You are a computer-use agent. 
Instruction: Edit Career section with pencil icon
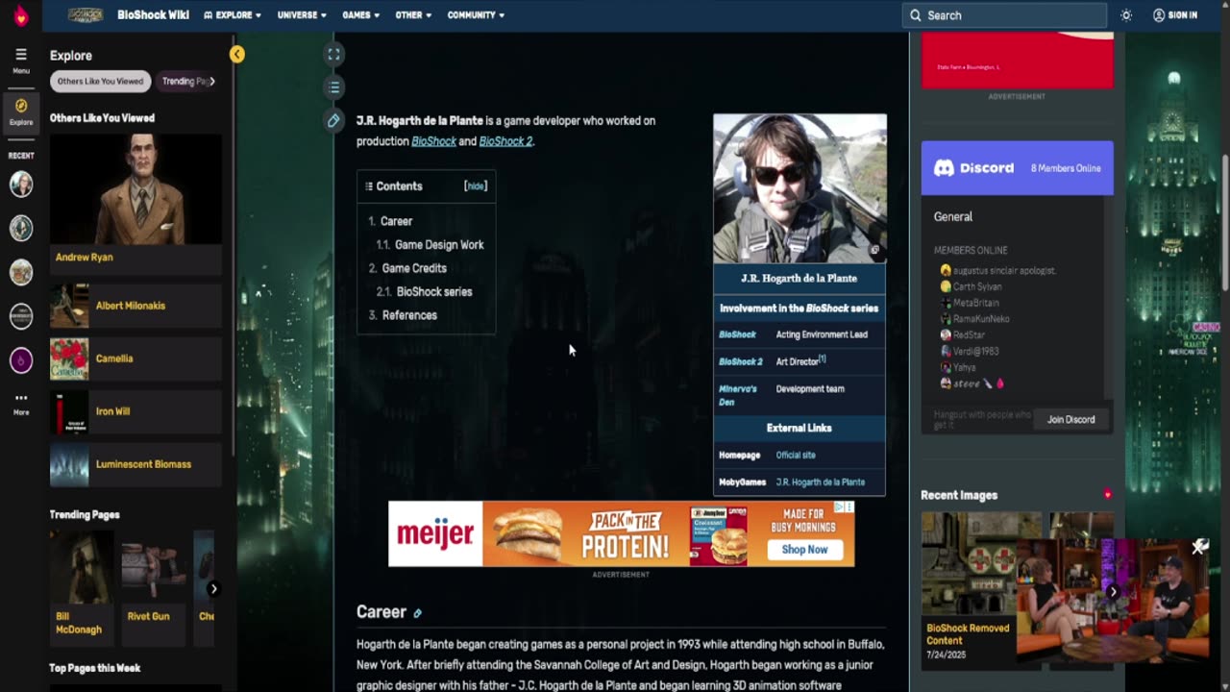point(417,613)
